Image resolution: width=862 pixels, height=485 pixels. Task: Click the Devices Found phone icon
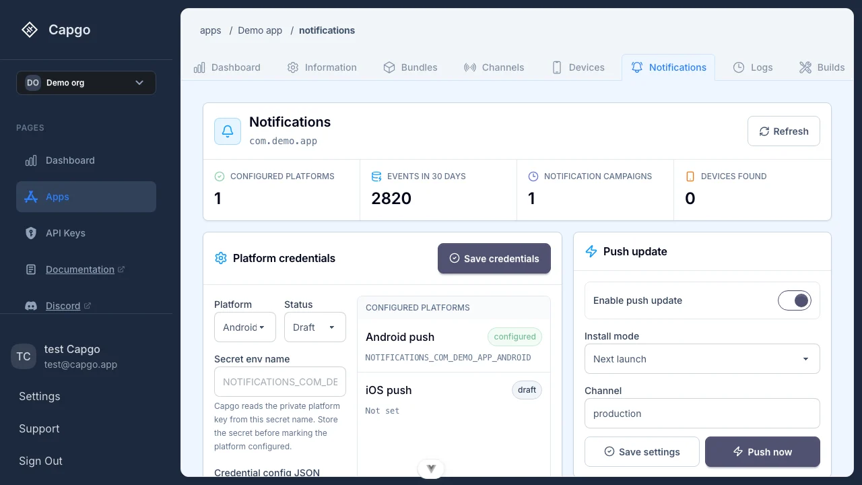pos(690,176)
